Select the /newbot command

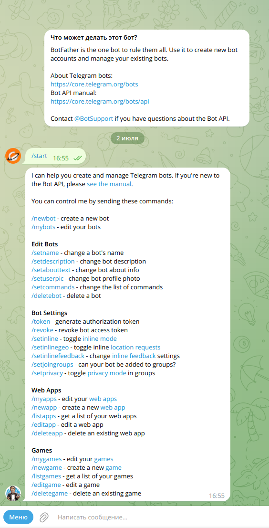click(x=43, y=219)
